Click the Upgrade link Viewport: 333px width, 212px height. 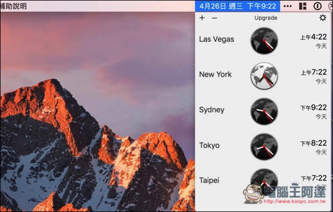click(x=266, y=18)
